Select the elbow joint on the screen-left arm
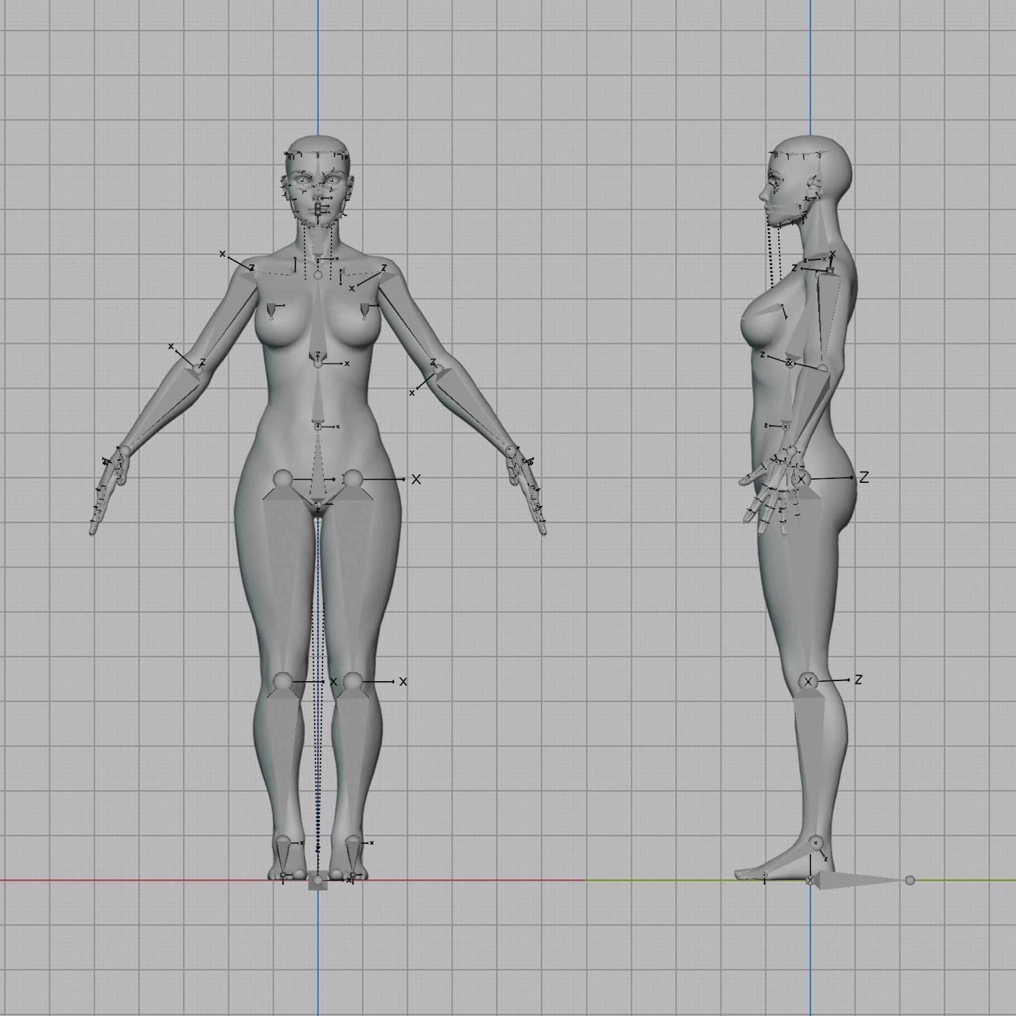Screen dimensions: 1016x1016 198,369
